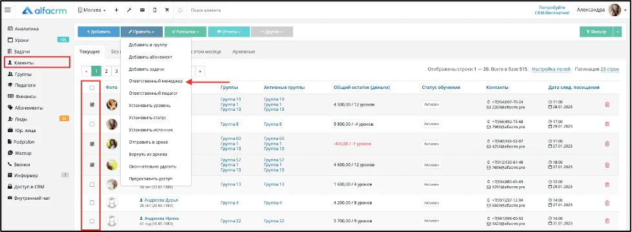Image resolution: width=632 pixels, height=232 pixels.
Task: Check the Андреева Дарья row checkbox
Action: pyautogui.click(x=92, y=202)
